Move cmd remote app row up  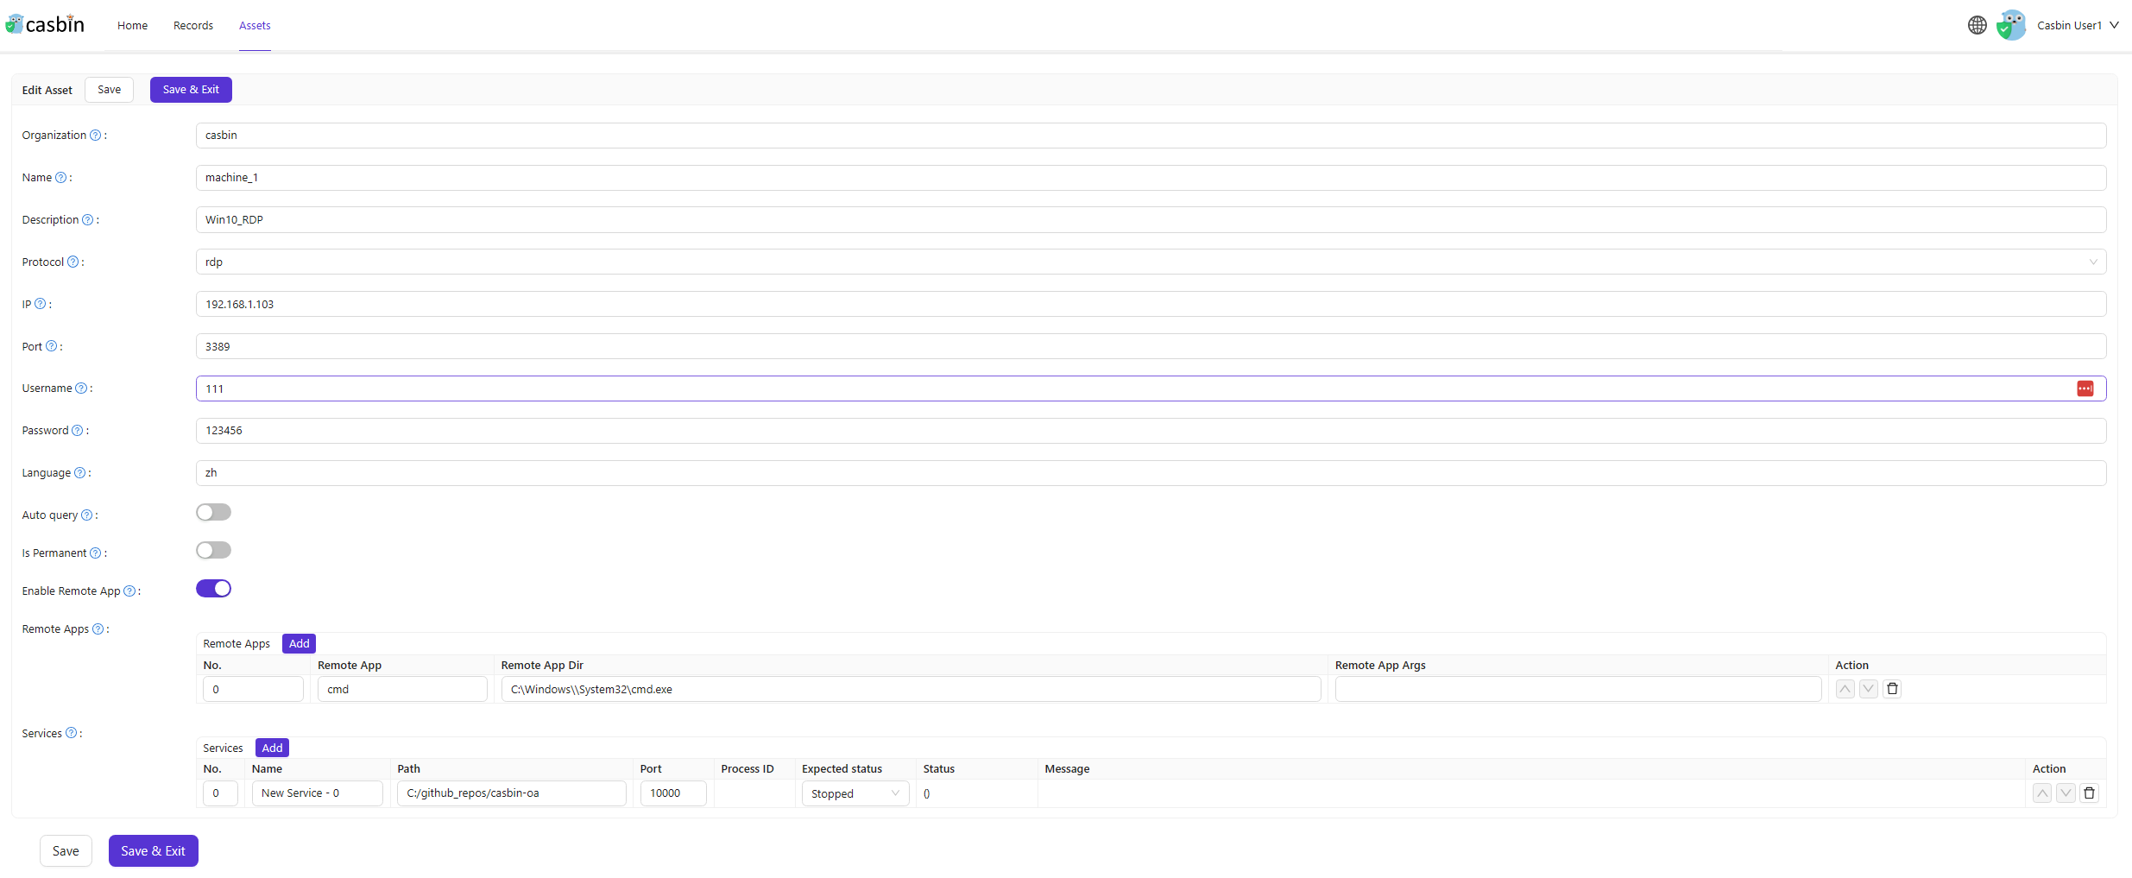point(1845,689)
